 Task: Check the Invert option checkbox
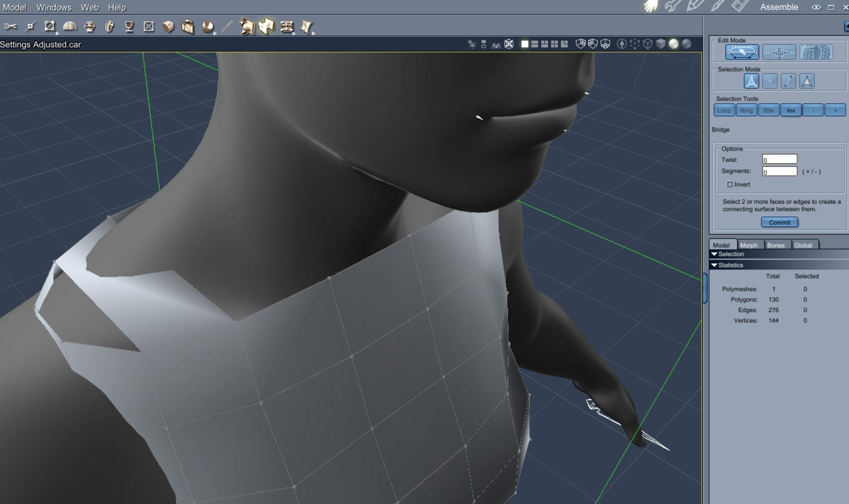[730, 184]
